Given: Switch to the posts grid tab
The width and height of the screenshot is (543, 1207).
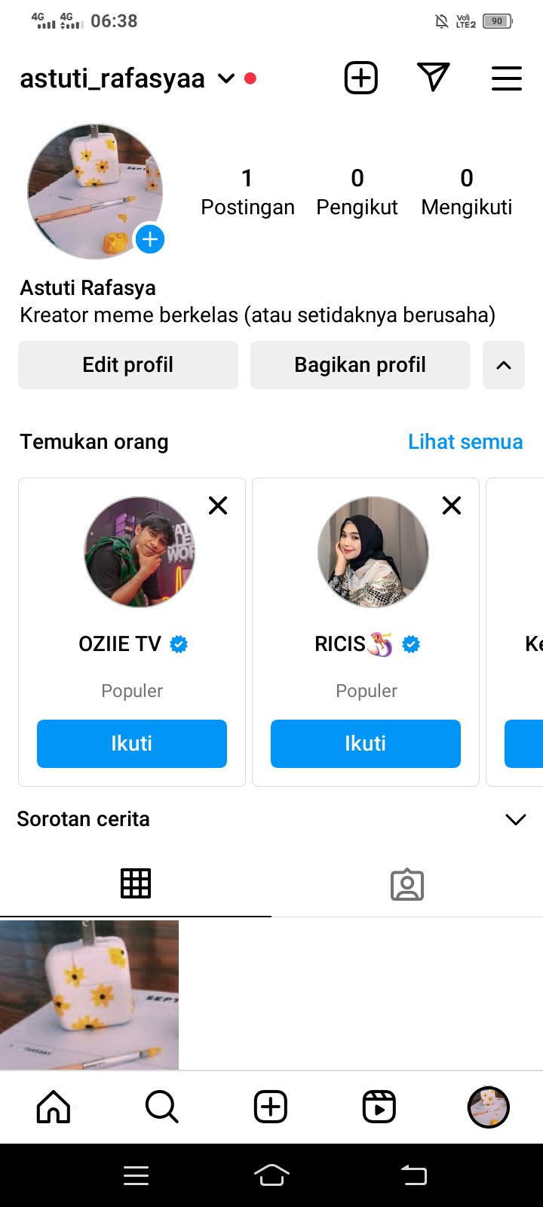Looking at the screenshot, I should click(136, 883).
